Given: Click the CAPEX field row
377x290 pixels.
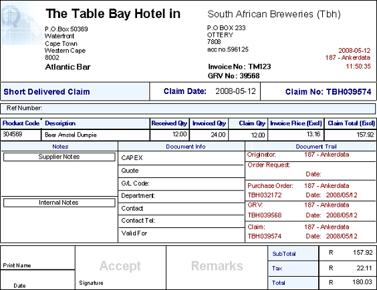Looking at the screenshot, I should pos(182,158).
